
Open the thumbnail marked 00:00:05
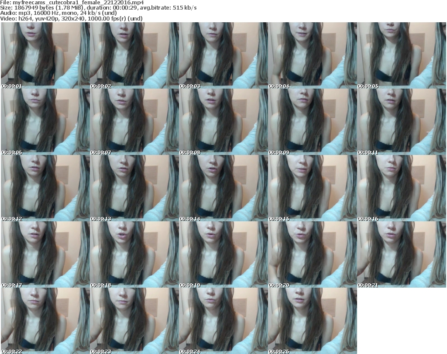[401, 55]
